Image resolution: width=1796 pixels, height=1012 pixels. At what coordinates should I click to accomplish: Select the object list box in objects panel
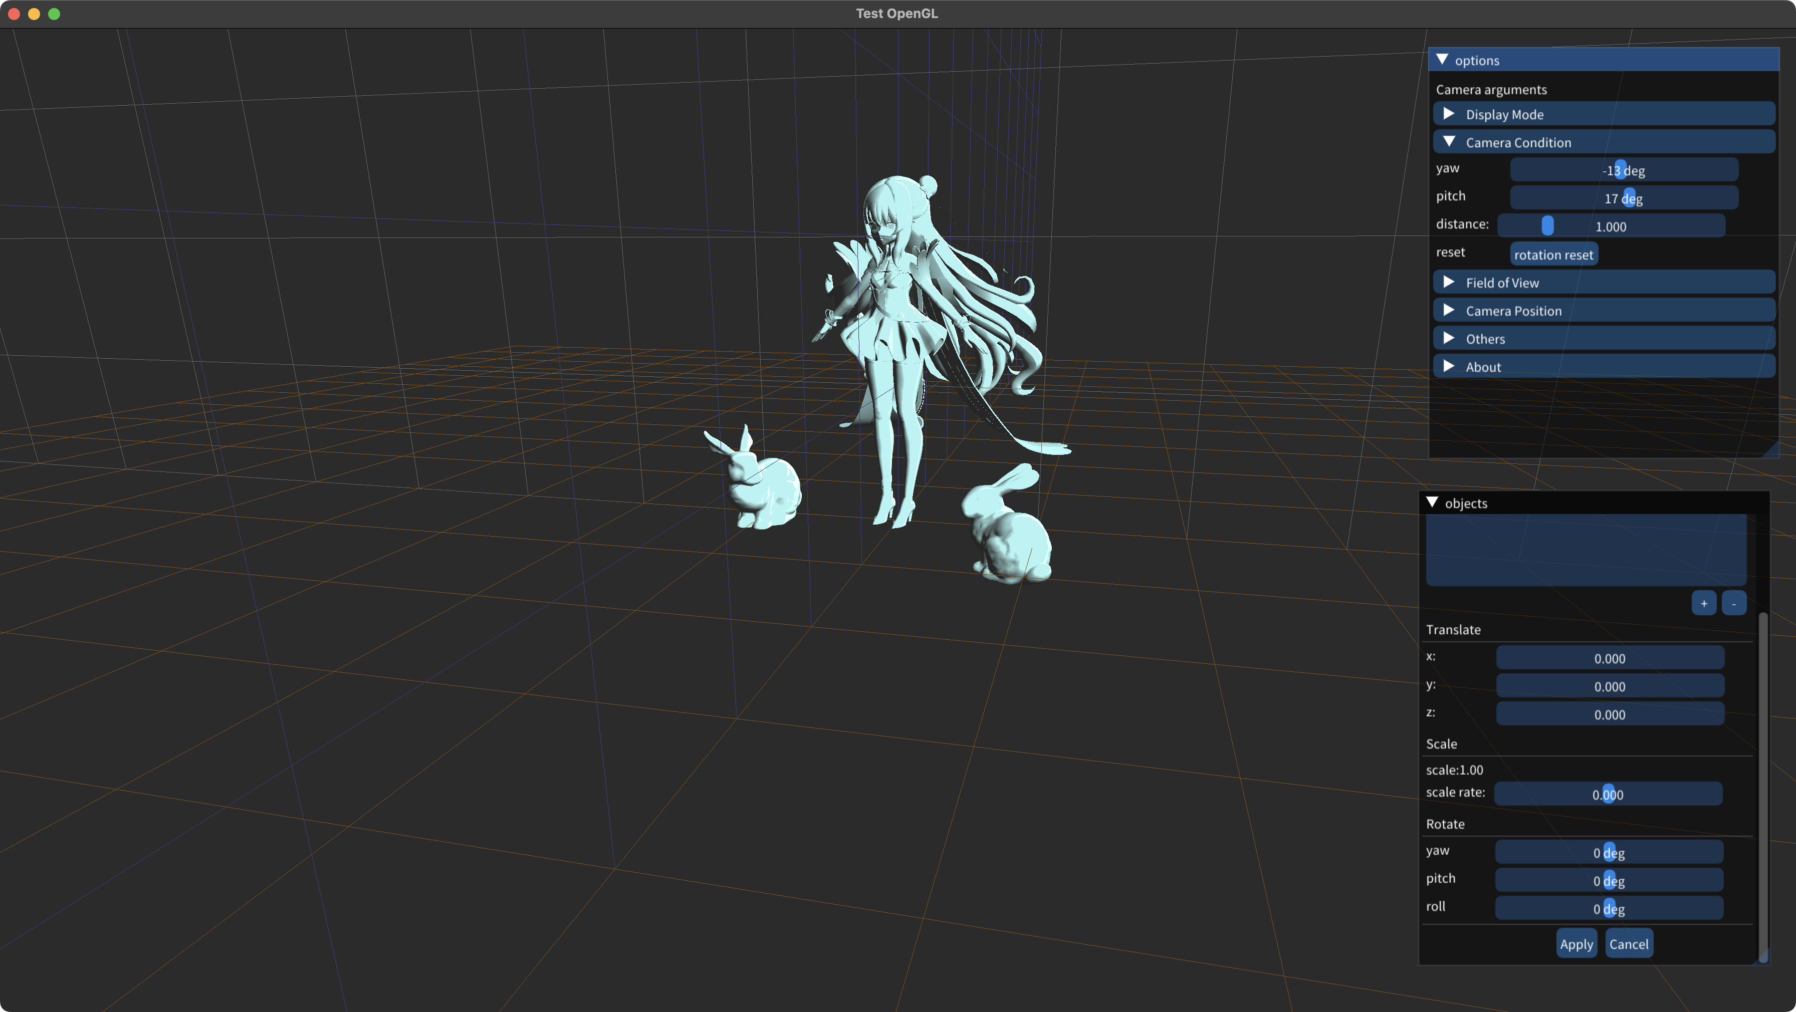click(x=1586, y=551)
